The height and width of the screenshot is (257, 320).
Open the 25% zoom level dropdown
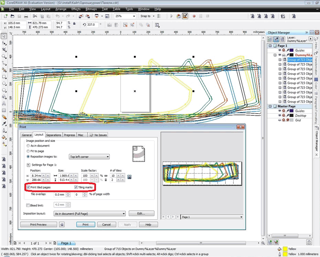tap(134, 16)
